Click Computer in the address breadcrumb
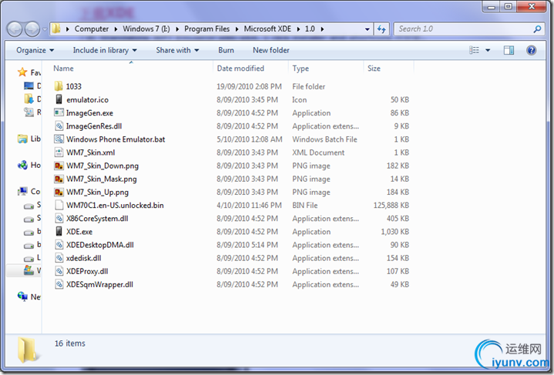Screen dimensions: 554x375 click(92, 29)
